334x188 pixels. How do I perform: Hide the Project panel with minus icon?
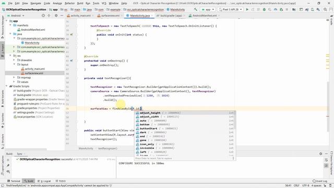pos(62,16)
